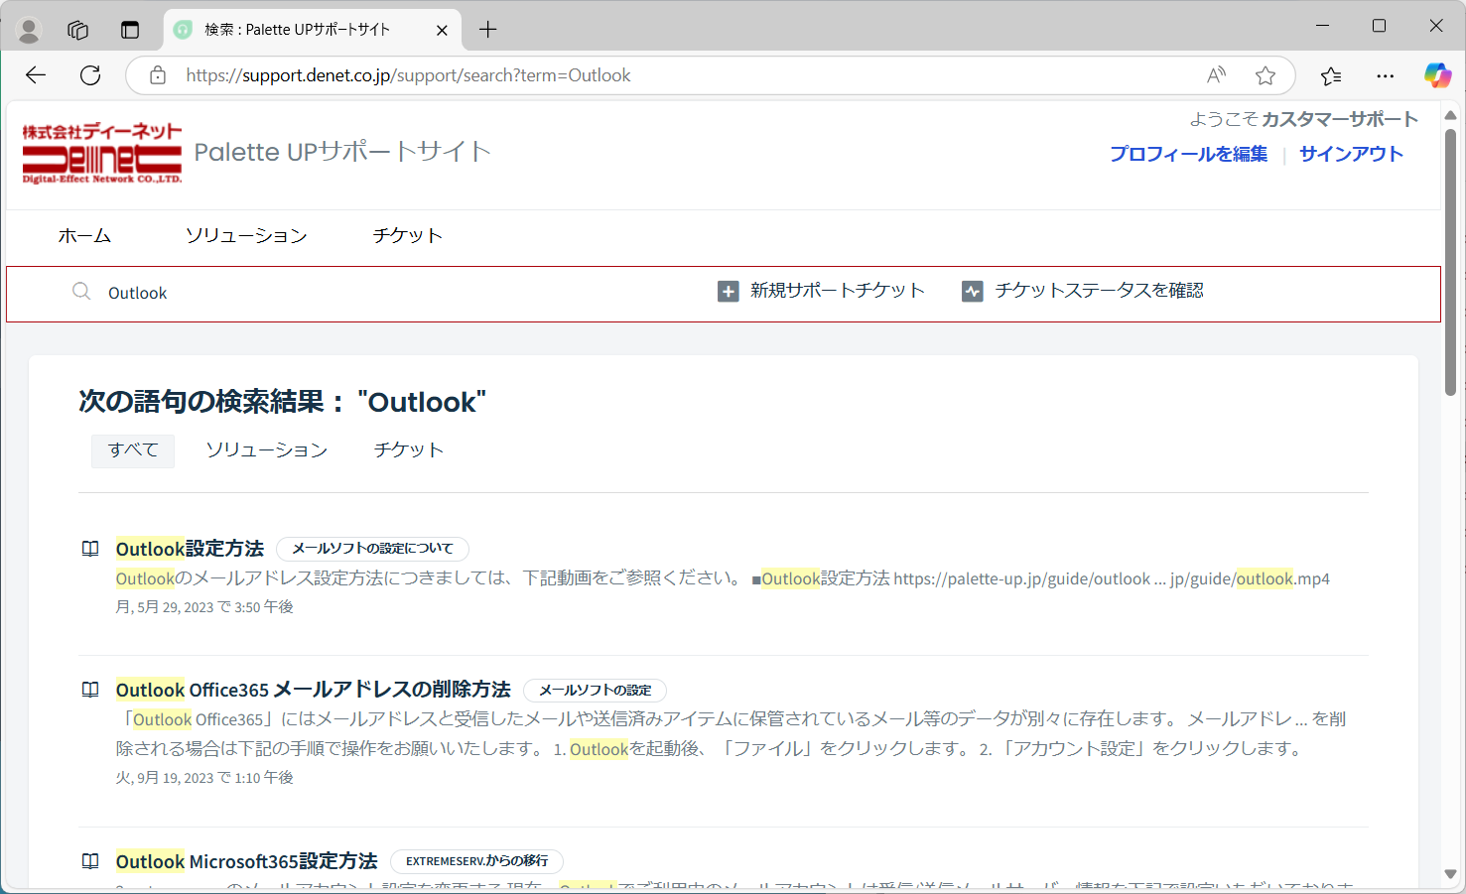Close the Palette UP support tab
Screen dimensions: 1466x894
tap(442, 30)
